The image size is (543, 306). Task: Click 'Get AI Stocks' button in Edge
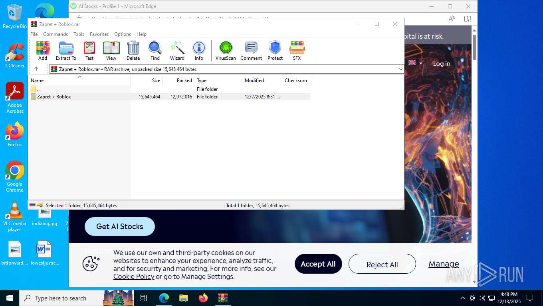[x=120, y=226]
